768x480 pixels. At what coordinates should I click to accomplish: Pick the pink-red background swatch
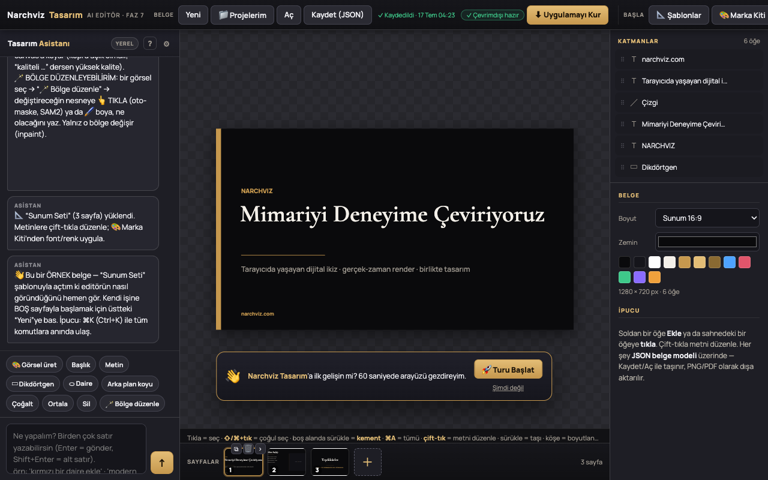(745, 262)
